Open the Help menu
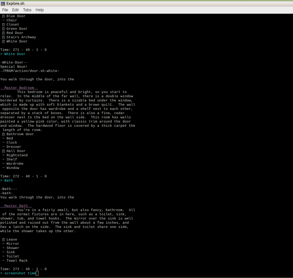Image resolution: width=293 pixels, height=278 pixels. (40, 10)
